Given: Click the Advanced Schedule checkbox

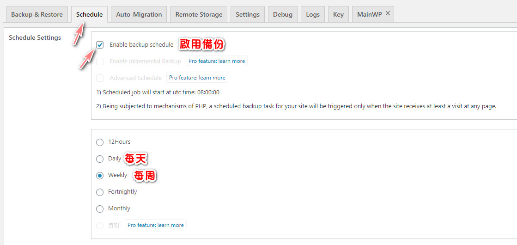Looking at the screenshot, I should point(100,78).
